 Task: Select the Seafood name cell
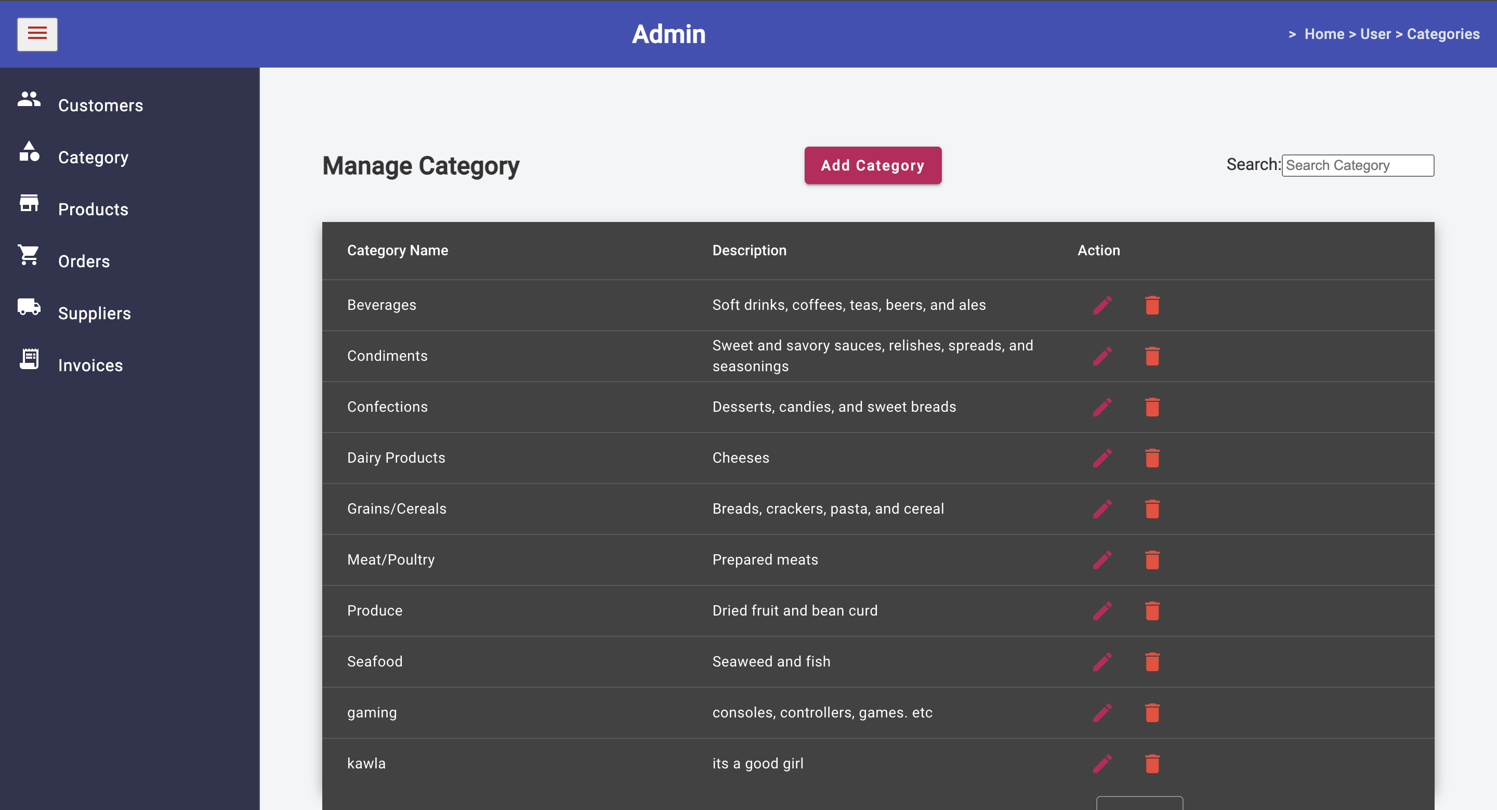(x=374, y=662)
